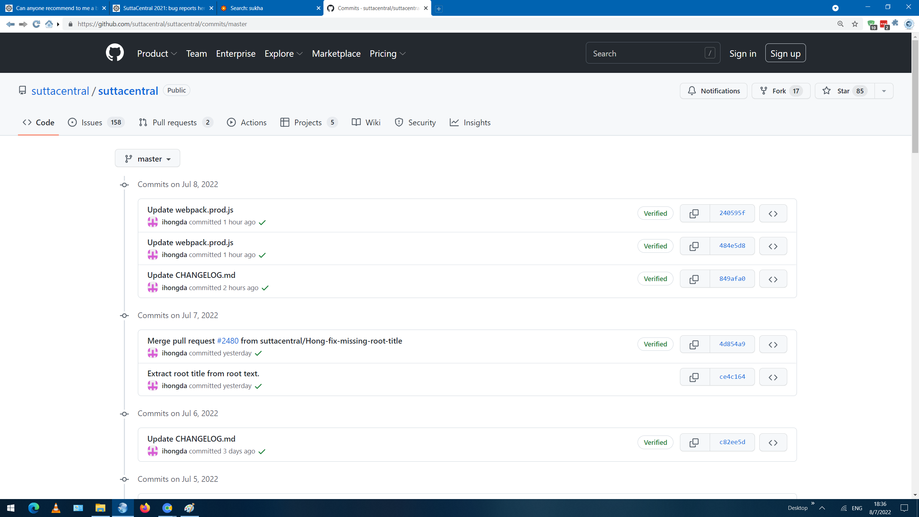Open the Insights tab
Viewport: 919px width, 517px height.
tap(470, 122)
